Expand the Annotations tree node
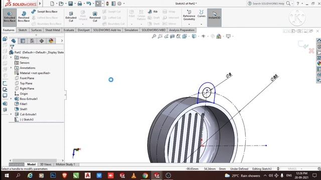Image resolution: width=321 pixels, height=180 pixels. pyautogui.click(x=11, y=68)
